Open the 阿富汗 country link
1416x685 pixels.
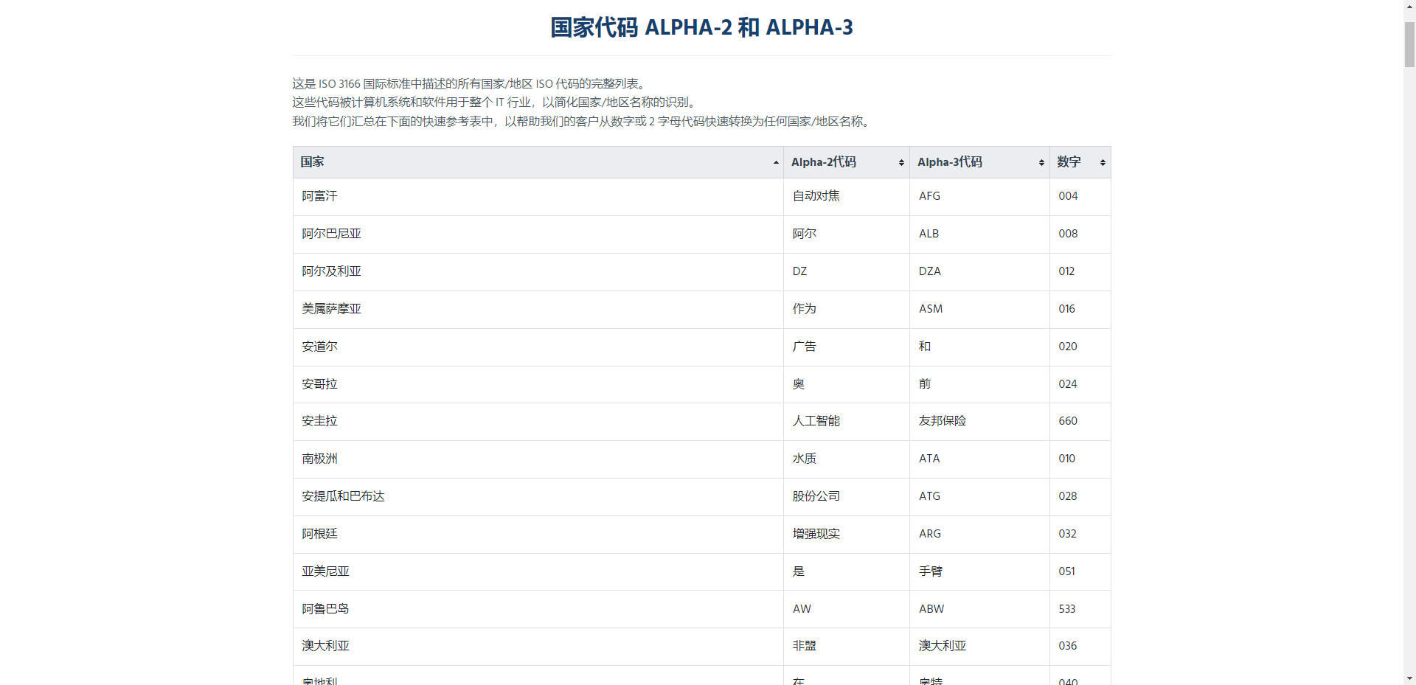pos(319,196)
